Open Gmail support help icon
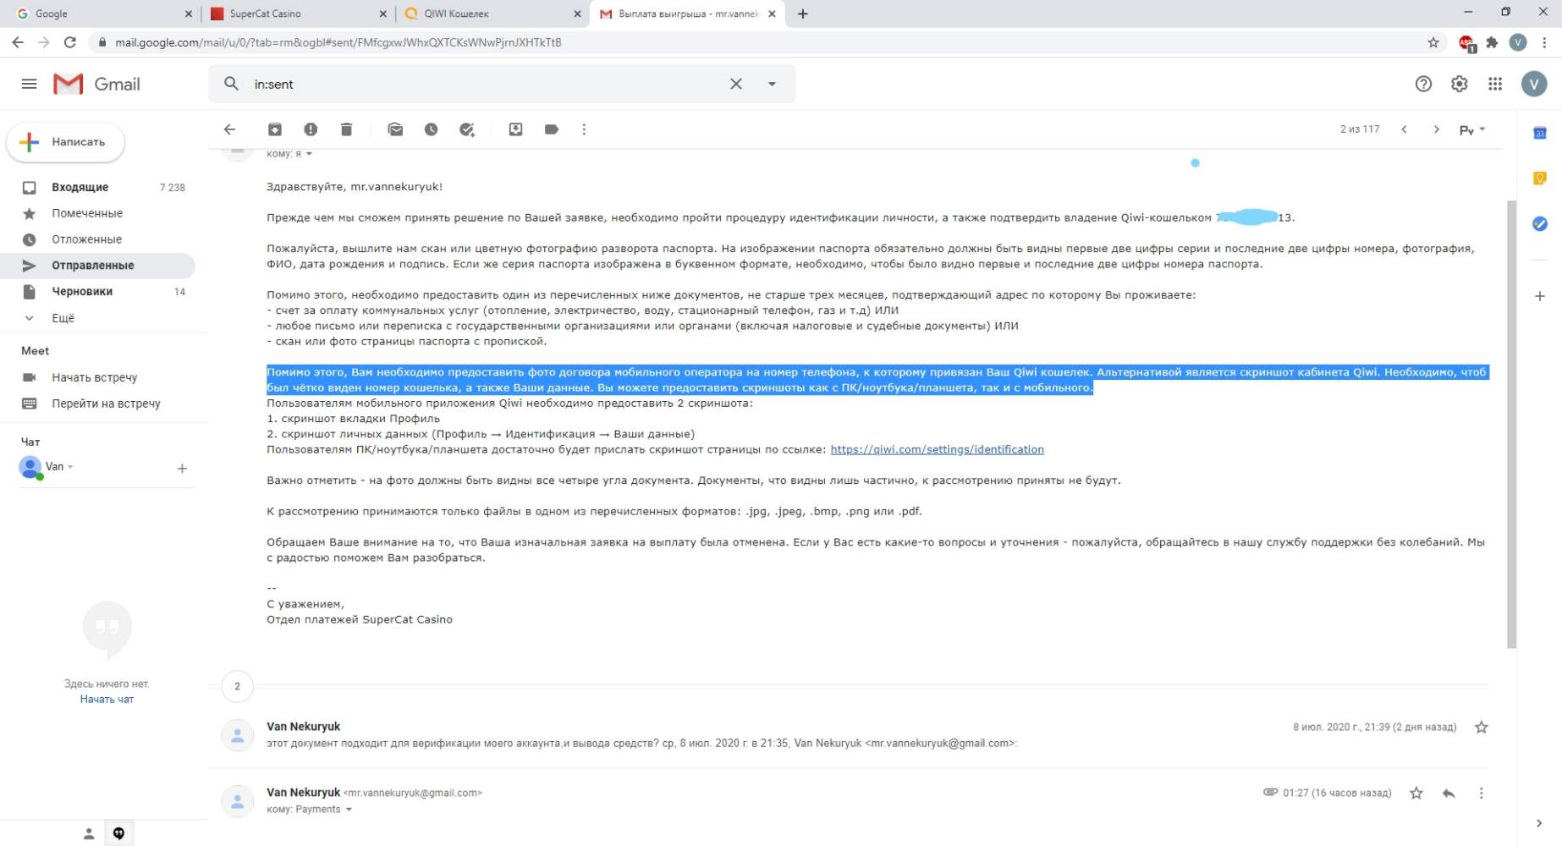The height and width of the screenshot is (846, 1562). click(x=1423, y=84)
